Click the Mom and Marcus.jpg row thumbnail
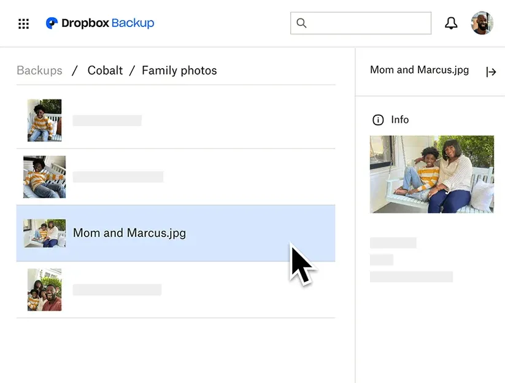This screenshot has width=505, height=383. [x=45, y=233]
